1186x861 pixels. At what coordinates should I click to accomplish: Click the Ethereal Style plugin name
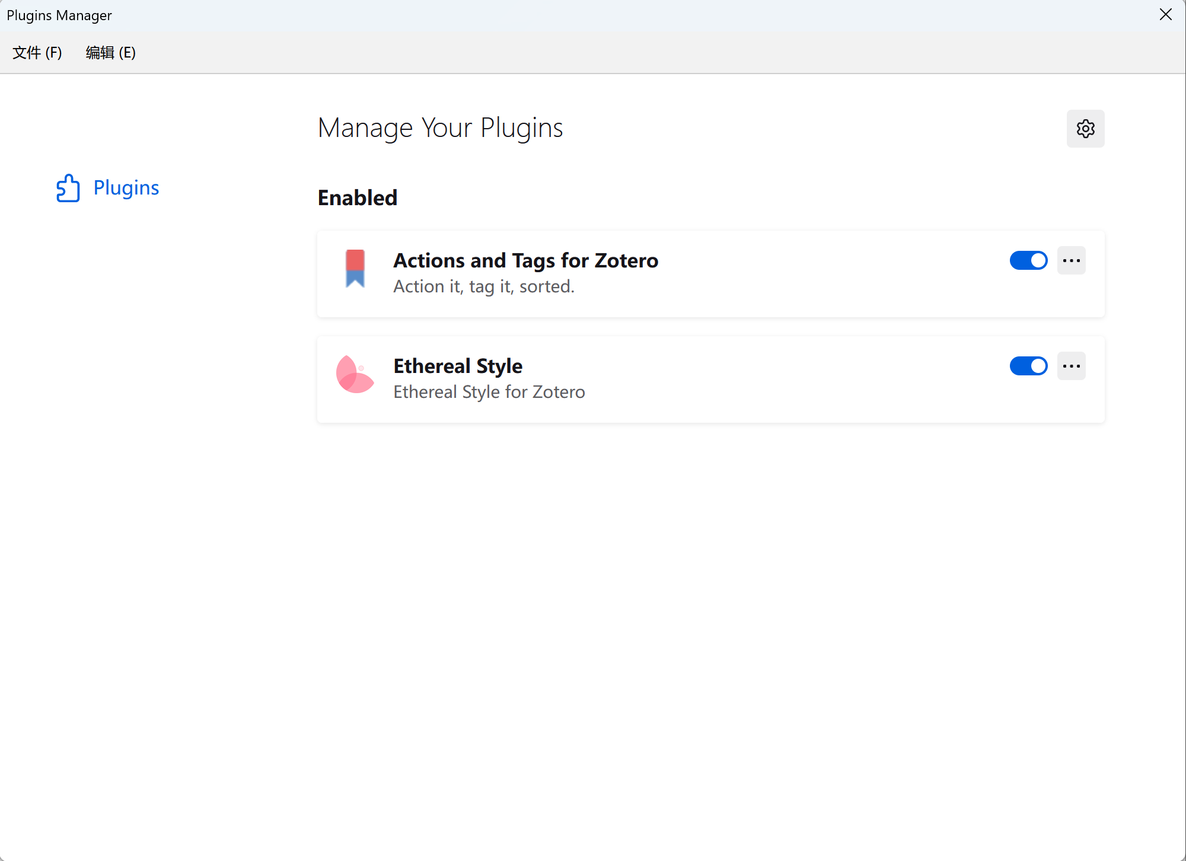point(458,366)
